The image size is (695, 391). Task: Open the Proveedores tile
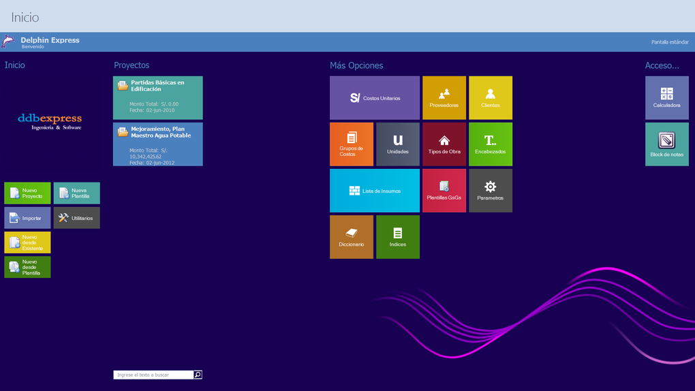tap(444, 97)
